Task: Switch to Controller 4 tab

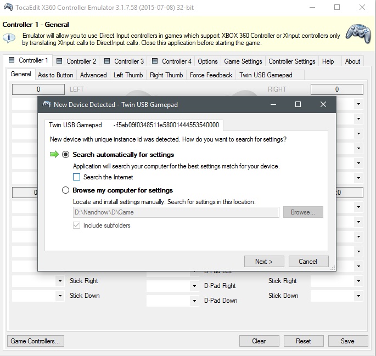Action: coord(172,61)
